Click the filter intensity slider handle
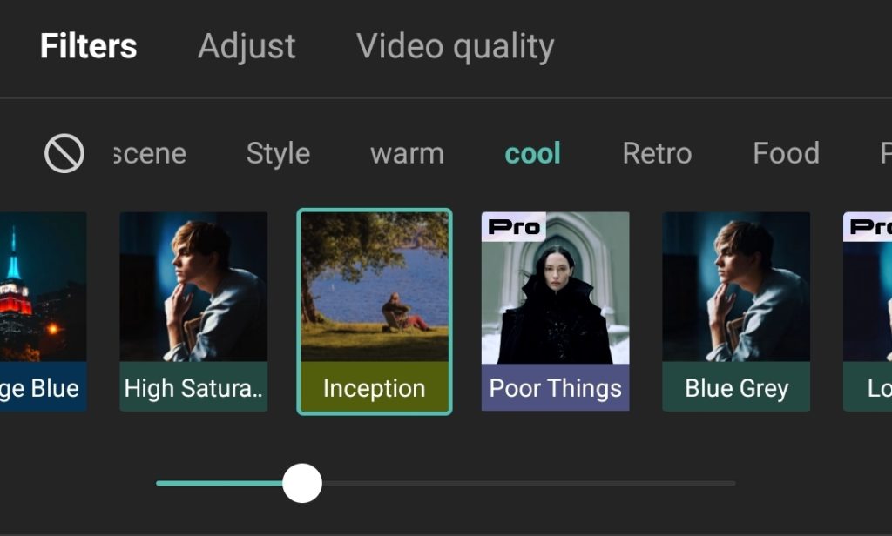 302,483
